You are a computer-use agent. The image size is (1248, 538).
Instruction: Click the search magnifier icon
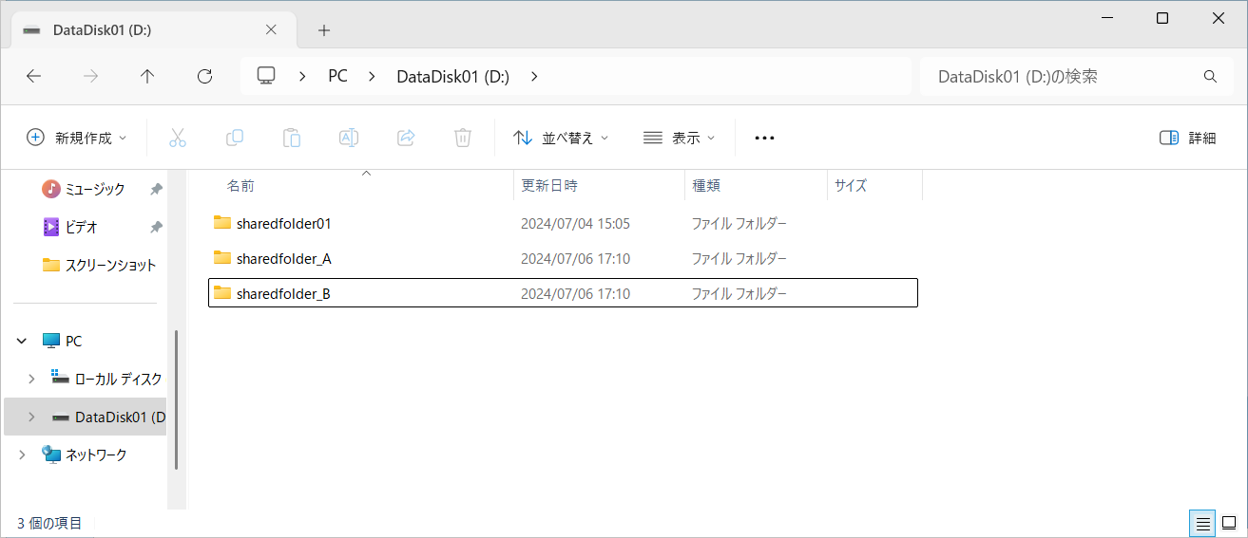pos(1210,77)
